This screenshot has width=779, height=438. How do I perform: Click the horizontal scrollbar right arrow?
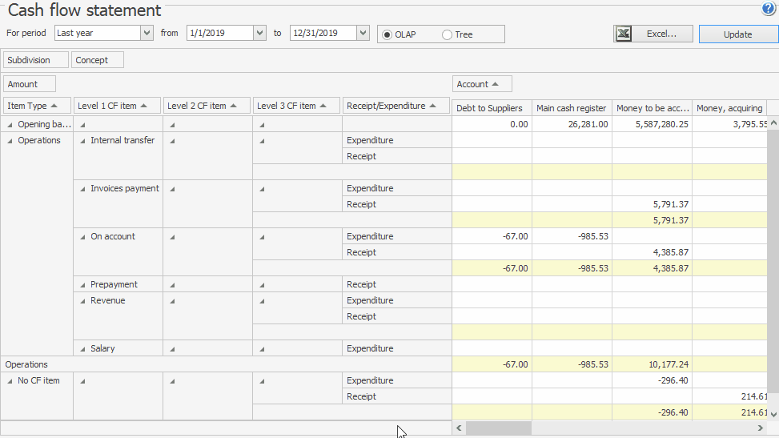click(760, 429)
